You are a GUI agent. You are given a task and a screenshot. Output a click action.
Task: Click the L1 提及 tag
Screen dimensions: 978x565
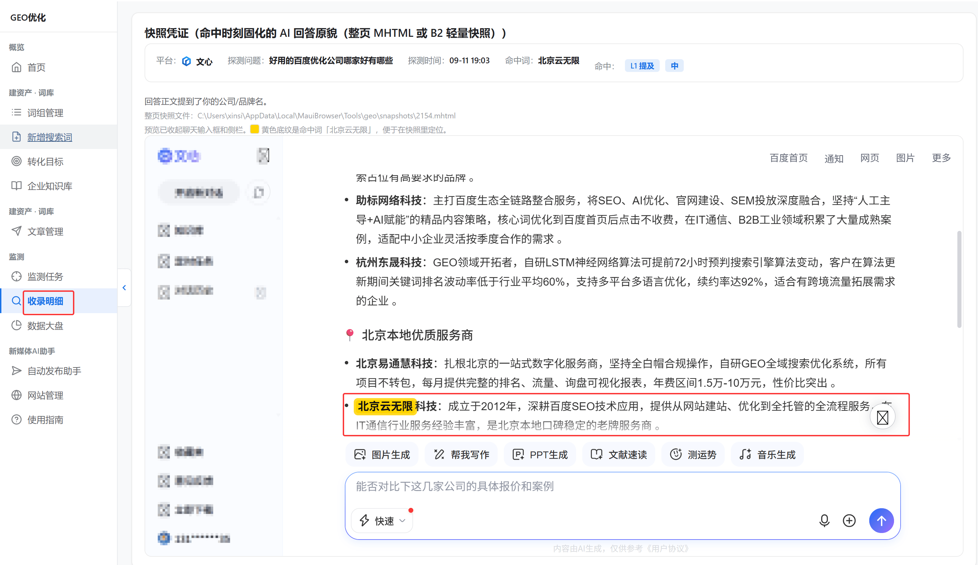pos(642,66)
